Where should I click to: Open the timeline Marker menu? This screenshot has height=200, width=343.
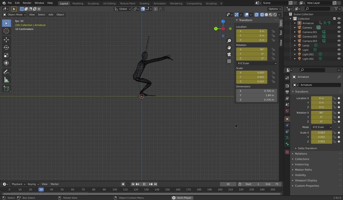pos(55,184)
